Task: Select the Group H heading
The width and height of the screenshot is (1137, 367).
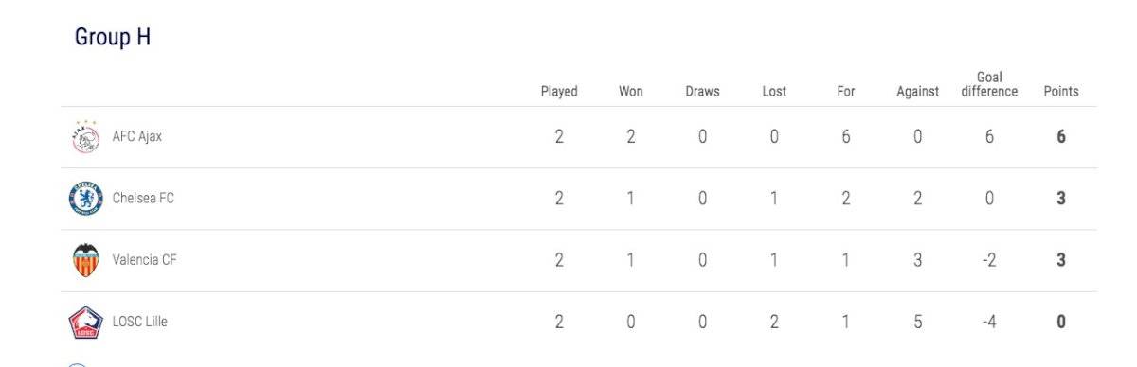Action: (x=113, y=38)
